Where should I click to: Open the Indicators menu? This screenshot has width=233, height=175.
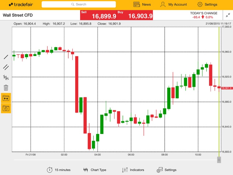coord(133,170)
